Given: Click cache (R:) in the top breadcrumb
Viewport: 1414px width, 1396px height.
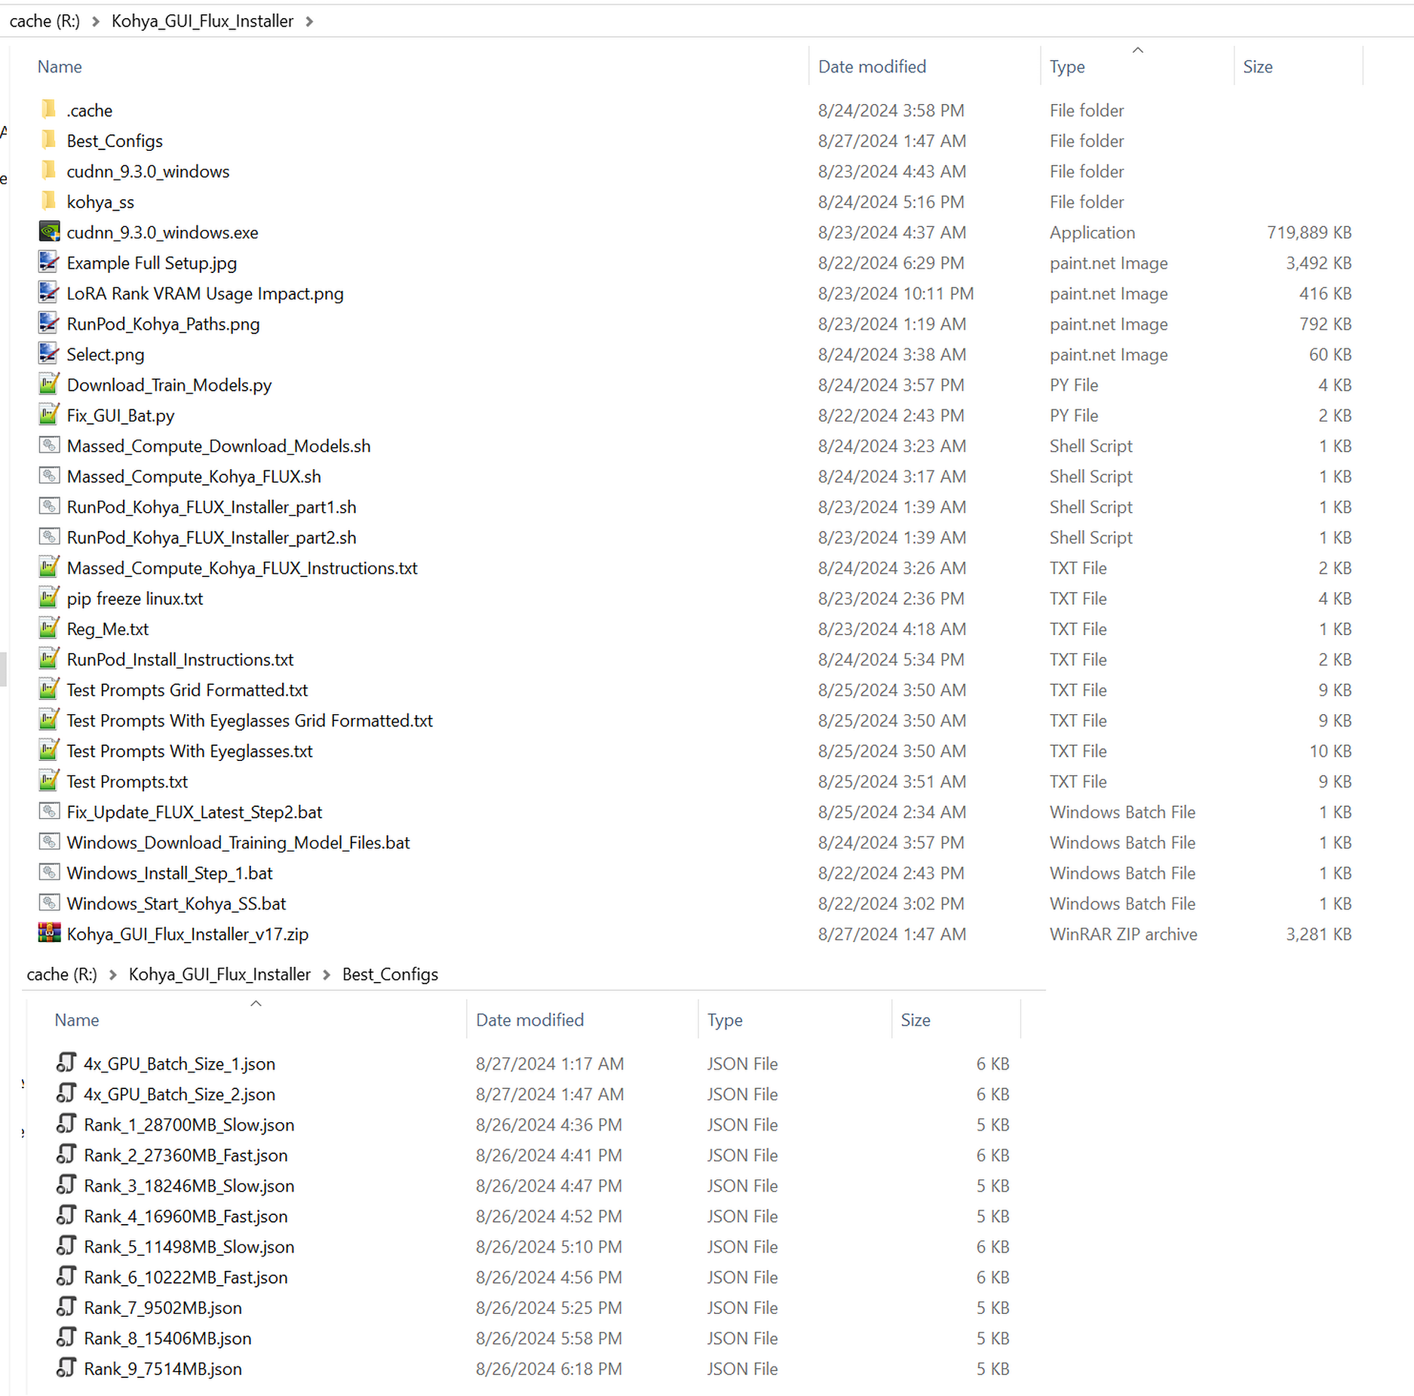Looking at the screenshot, I should (x=44, y=21).
